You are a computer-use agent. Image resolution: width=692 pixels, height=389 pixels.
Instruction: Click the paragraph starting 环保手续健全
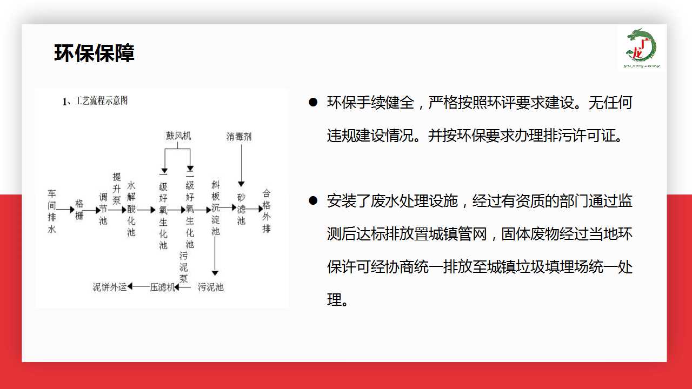479,119
